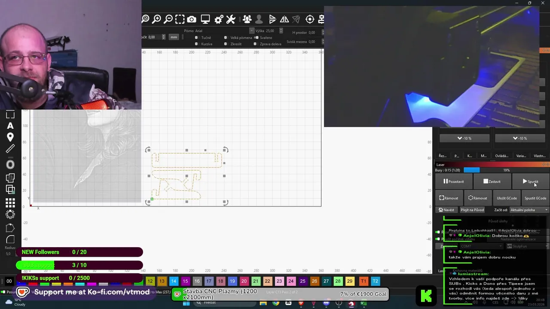Open the circular array tool
The width and height of the screenshot is (550, 309).
pyautogui.click(x=10, y=214)
